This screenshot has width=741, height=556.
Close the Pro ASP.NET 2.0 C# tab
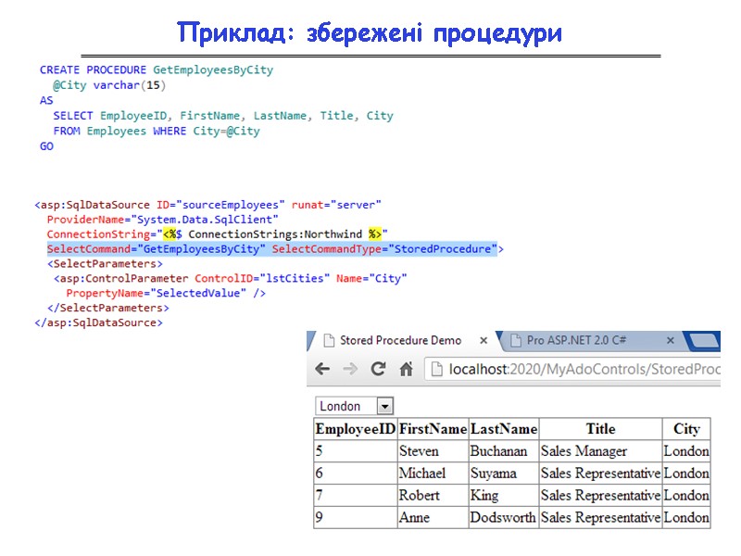click(670, 340)
